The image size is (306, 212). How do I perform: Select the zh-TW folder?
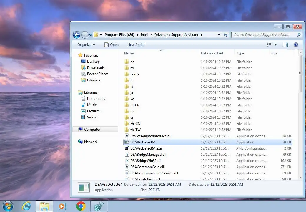pyautogui.click(x=208, y=130)
